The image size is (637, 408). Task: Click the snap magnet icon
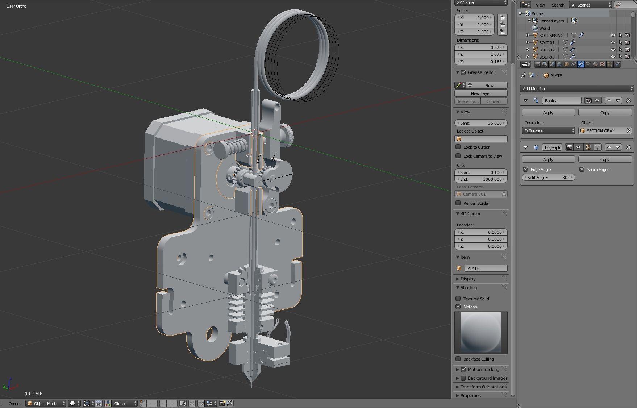pos(201,403)
